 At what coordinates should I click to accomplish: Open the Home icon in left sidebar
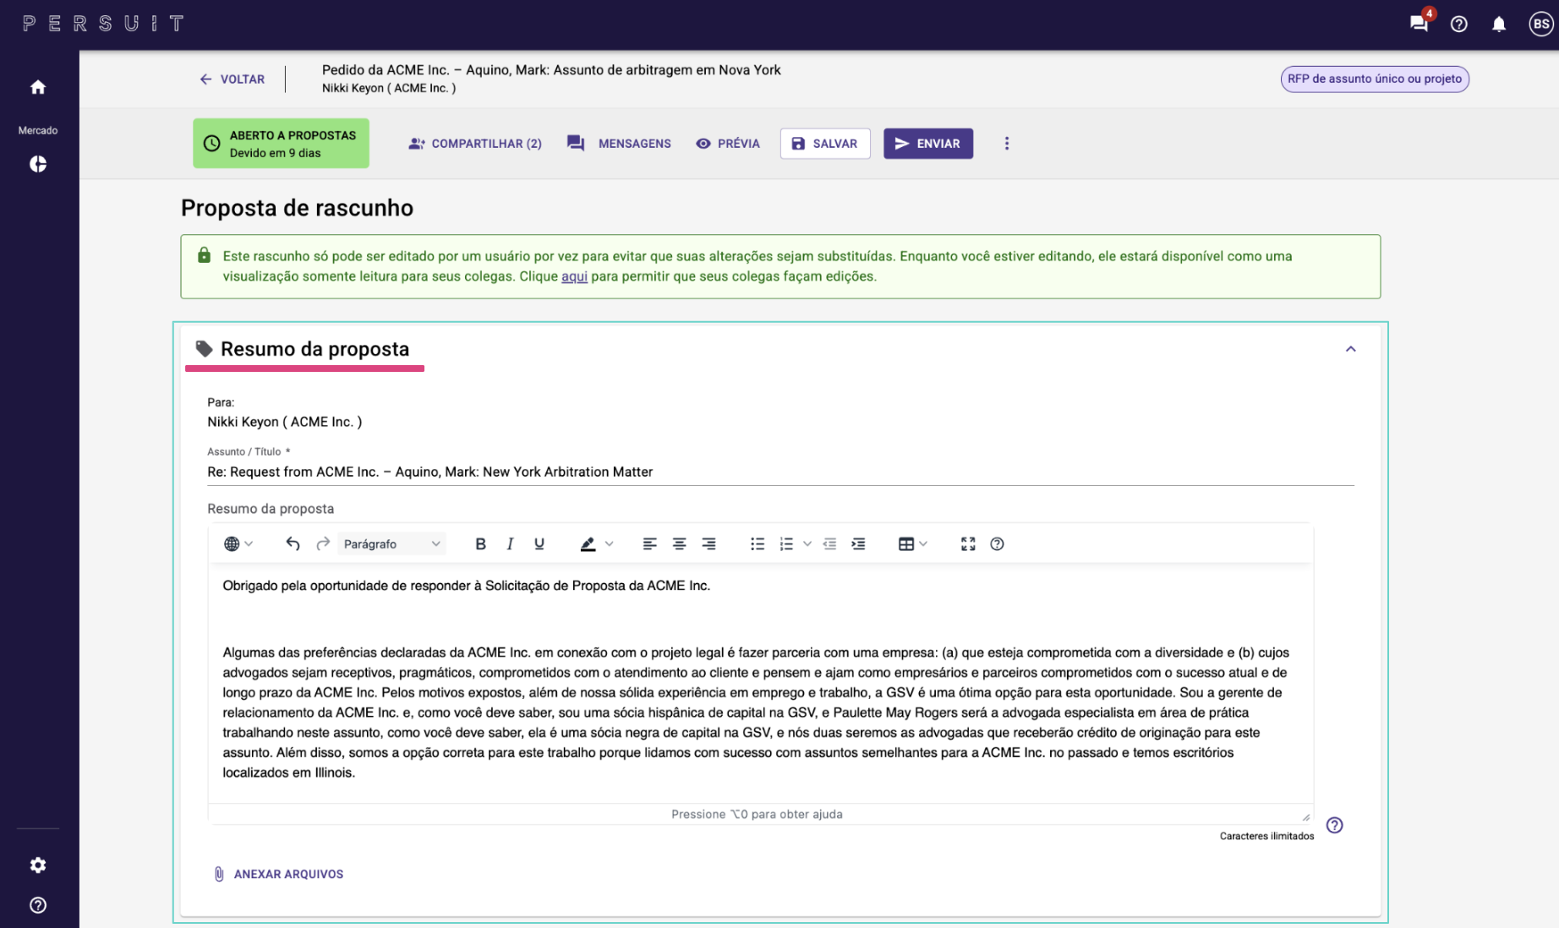click(38, 87)
